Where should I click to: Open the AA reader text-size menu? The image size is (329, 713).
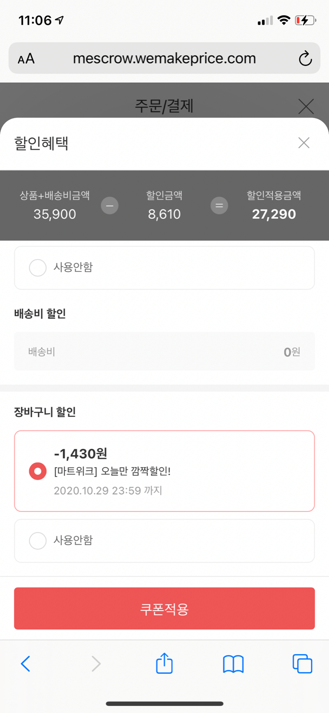point(26,58)
